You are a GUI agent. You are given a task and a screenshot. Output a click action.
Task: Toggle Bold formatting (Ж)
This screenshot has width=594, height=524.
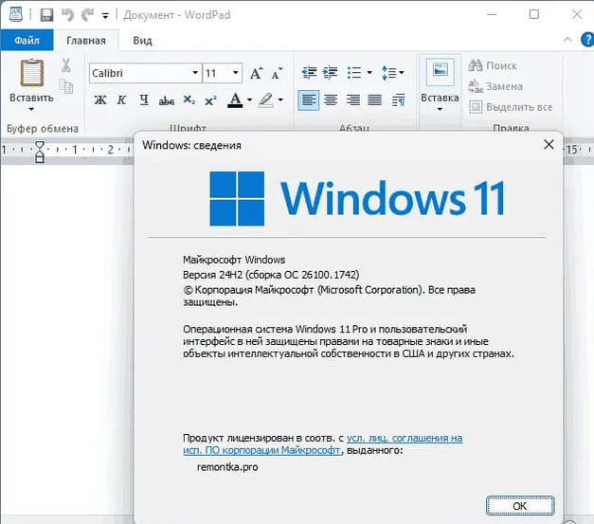[100, 100]
